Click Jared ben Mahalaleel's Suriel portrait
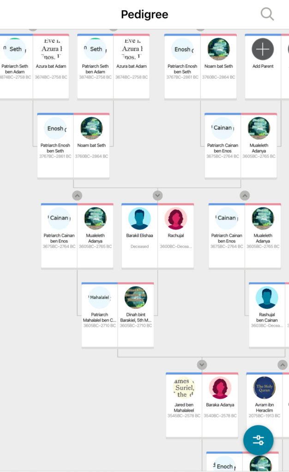 (184, 388)
